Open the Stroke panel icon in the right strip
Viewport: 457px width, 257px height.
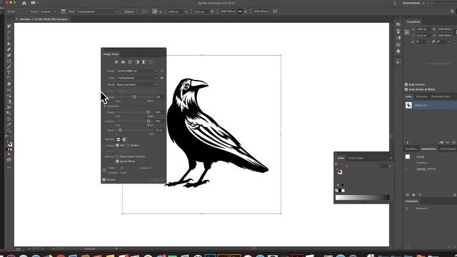tap(398, 44)
